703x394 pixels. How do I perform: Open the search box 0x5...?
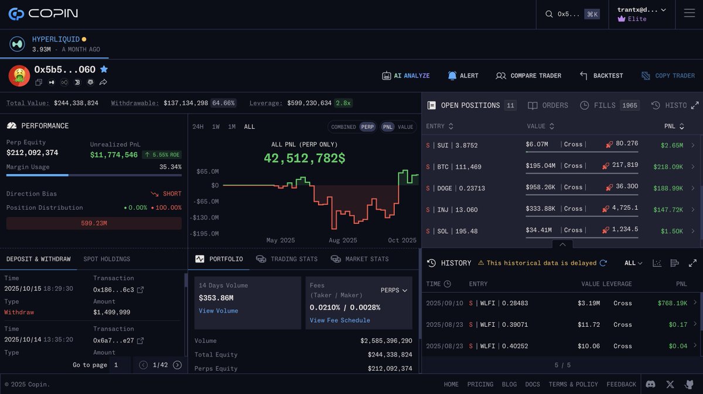[572, 14]
